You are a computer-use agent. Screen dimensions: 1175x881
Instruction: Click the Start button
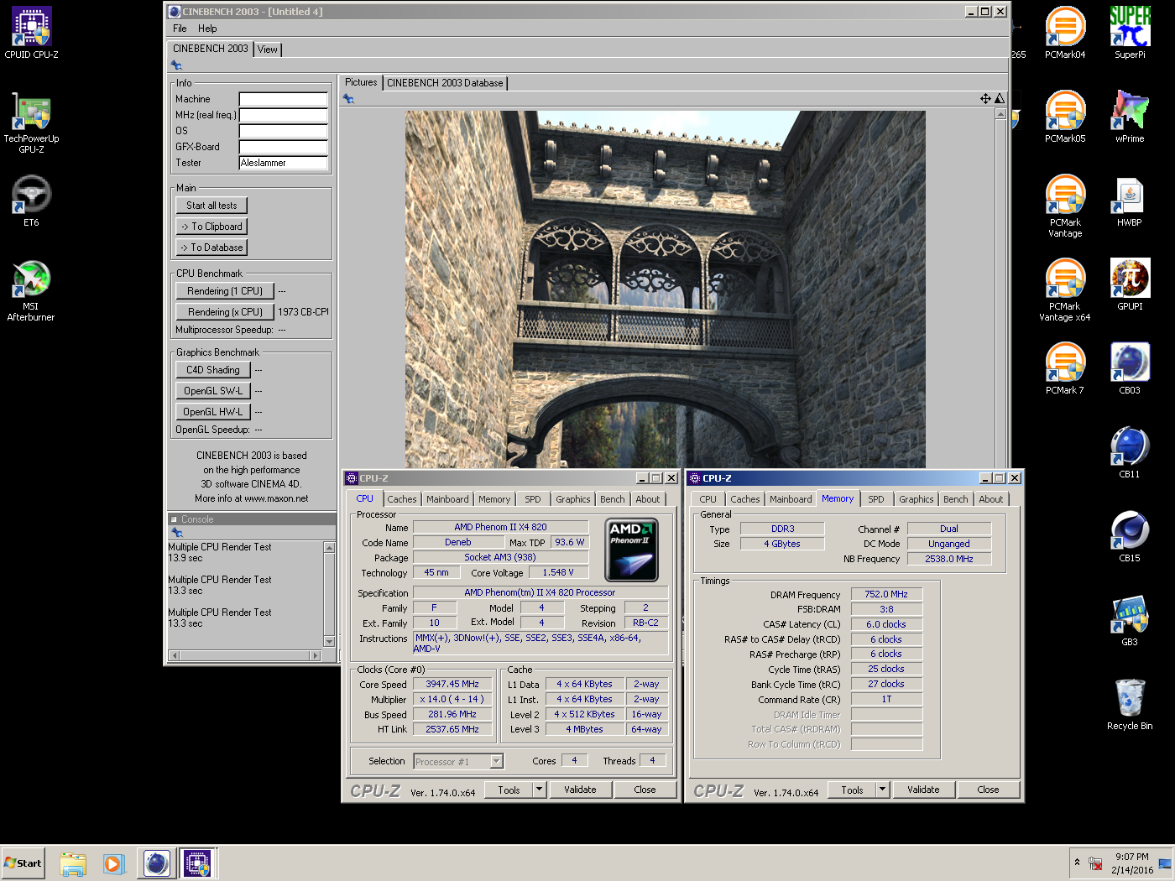(x=23, y=863)
